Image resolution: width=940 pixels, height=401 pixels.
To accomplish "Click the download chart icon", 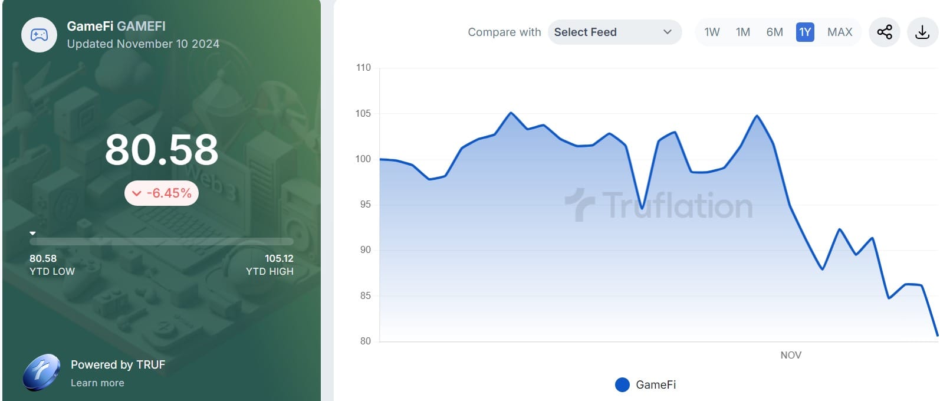I will [x=922, y=32].
